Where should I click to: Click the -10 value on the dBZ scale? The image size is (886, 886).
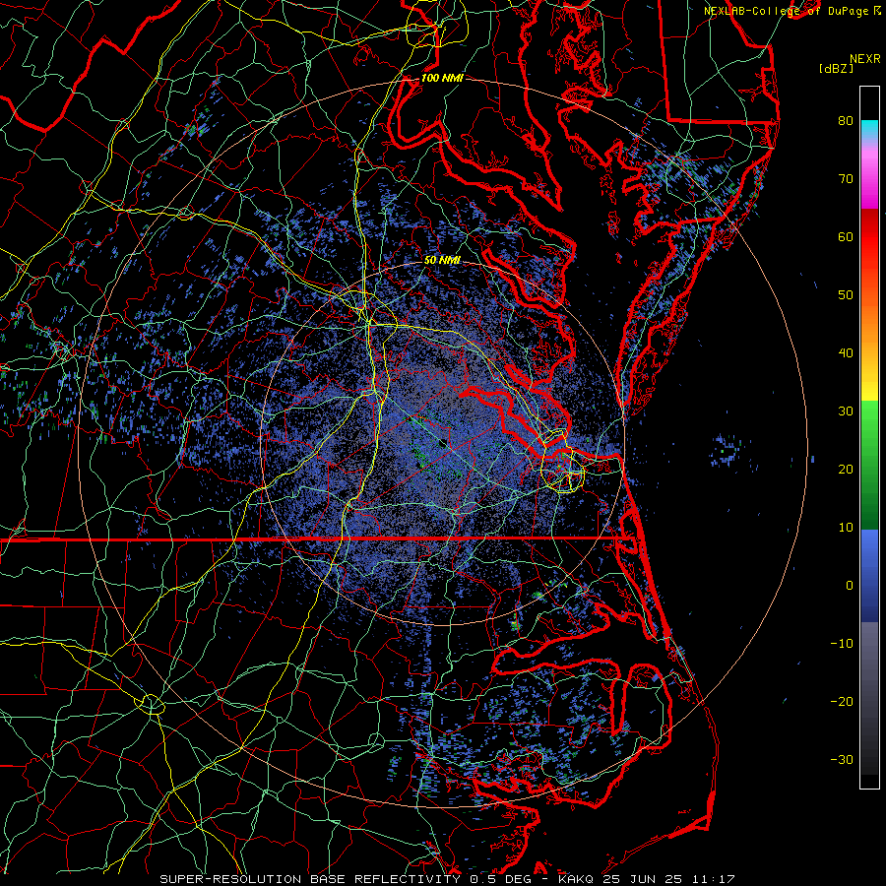pyautogui.click(x=842, y=644)
